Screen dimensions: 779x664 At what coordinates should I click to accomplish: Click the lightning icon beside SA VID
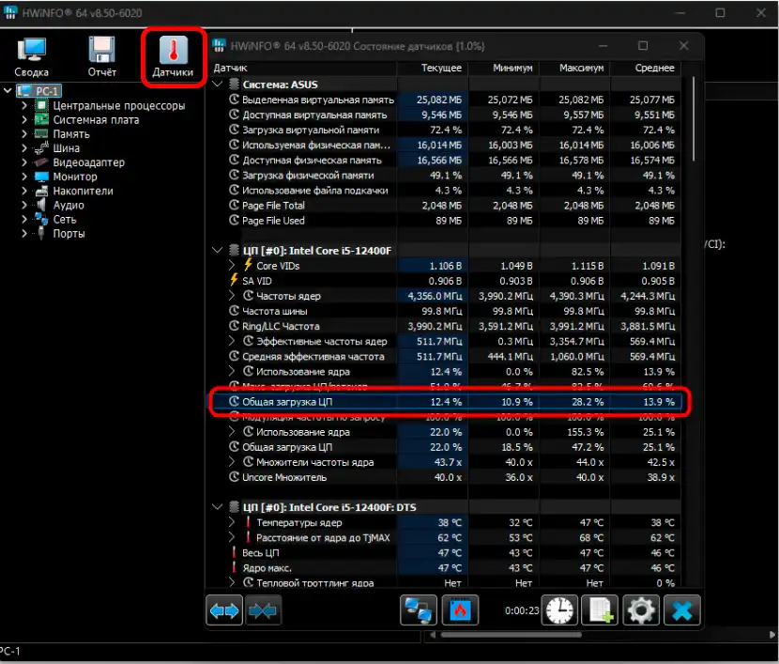(x=234, y=280)
